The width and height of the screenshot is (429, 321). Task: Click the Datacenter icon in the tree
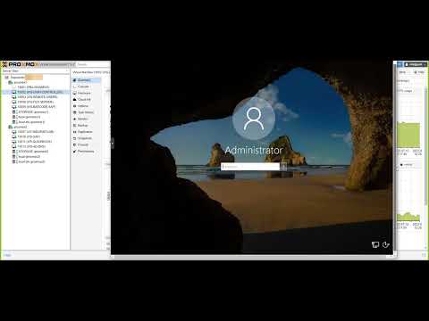tap(7, 78)
